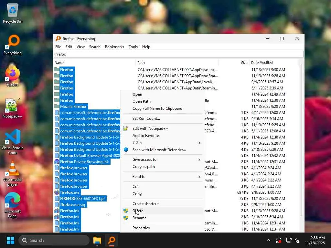The height and width of the screenshot is (248, 331).
Task: Open the View menu
Action: (x=80, y=47)
